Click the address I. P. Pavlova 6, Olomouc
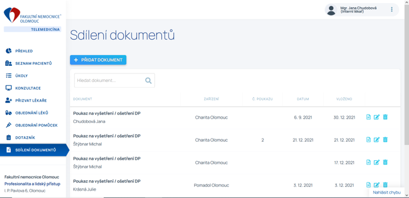The height and width of the screenshot is (198, 409). tap(25, 191)
